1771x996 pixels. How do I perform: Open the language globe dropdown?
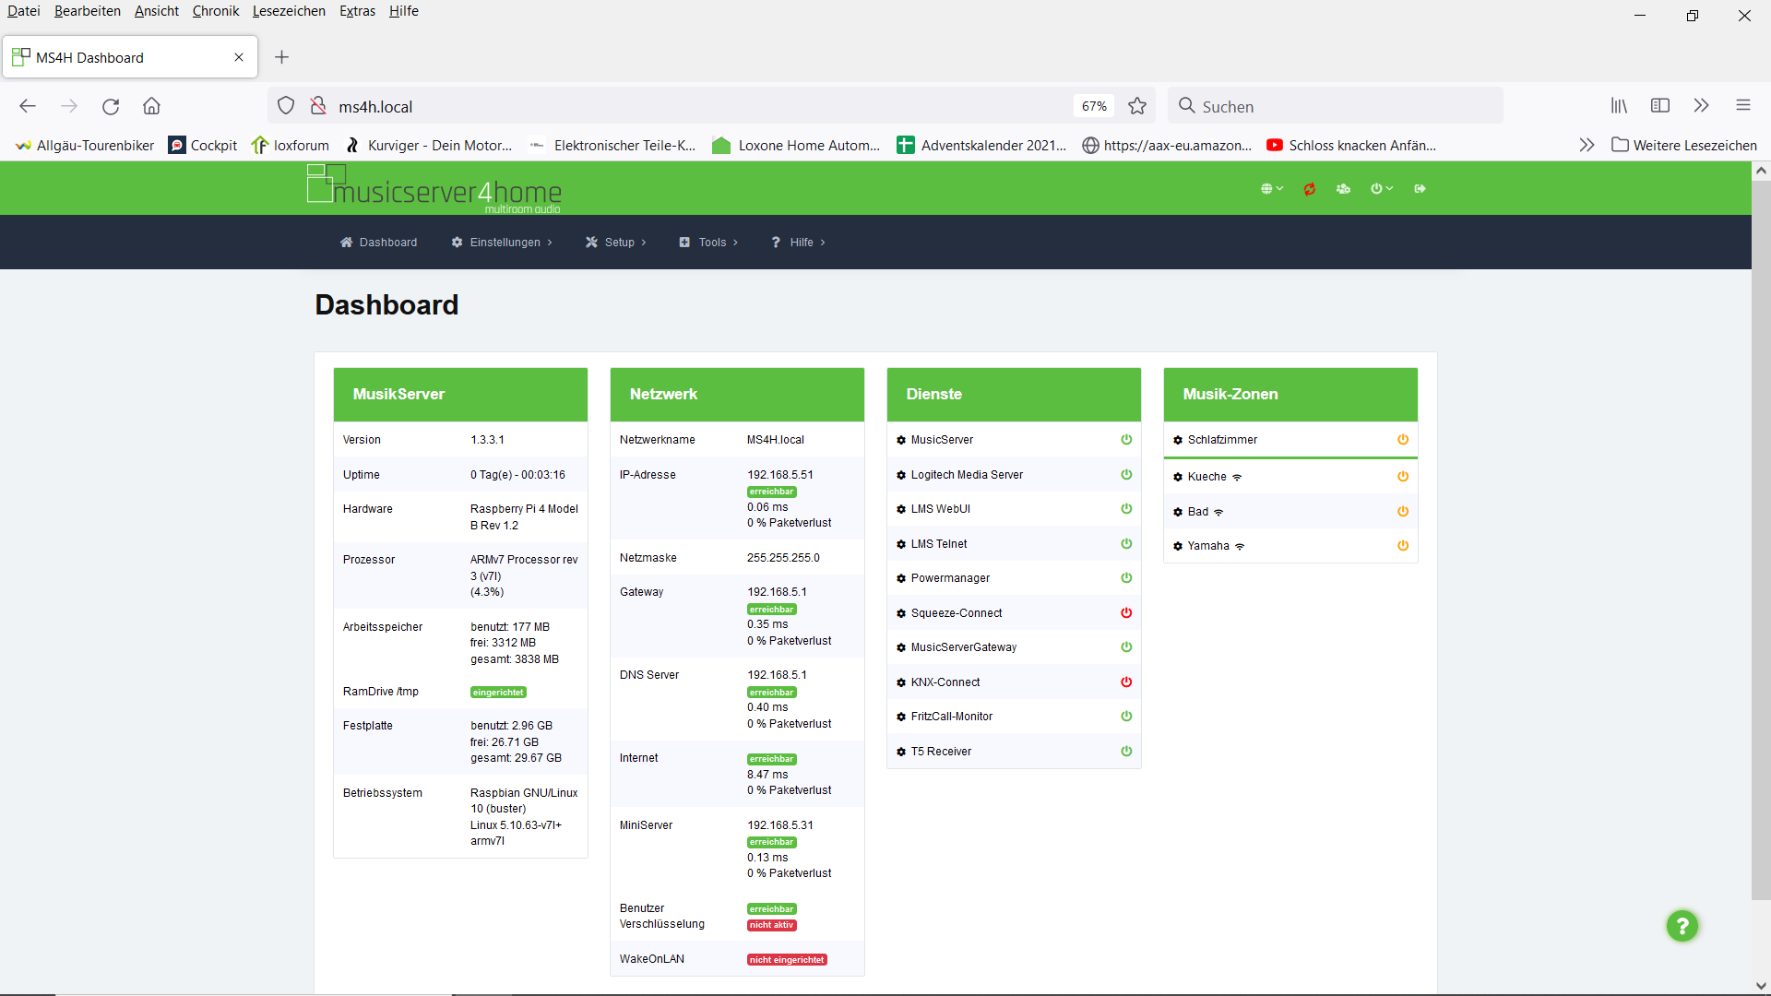pyautogui.click(x=1271, y=189)
